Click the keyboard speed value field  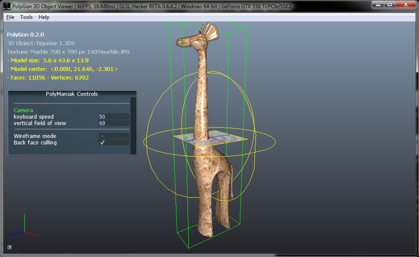click(114, 116)
